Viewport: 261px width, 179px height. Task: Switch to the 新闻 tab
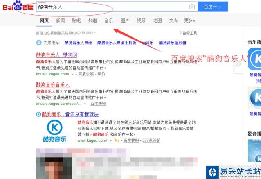(60, 20)
